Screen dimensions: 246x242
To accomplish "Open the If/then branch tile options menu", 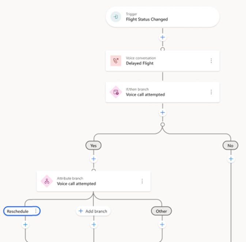I will [211, 92].
